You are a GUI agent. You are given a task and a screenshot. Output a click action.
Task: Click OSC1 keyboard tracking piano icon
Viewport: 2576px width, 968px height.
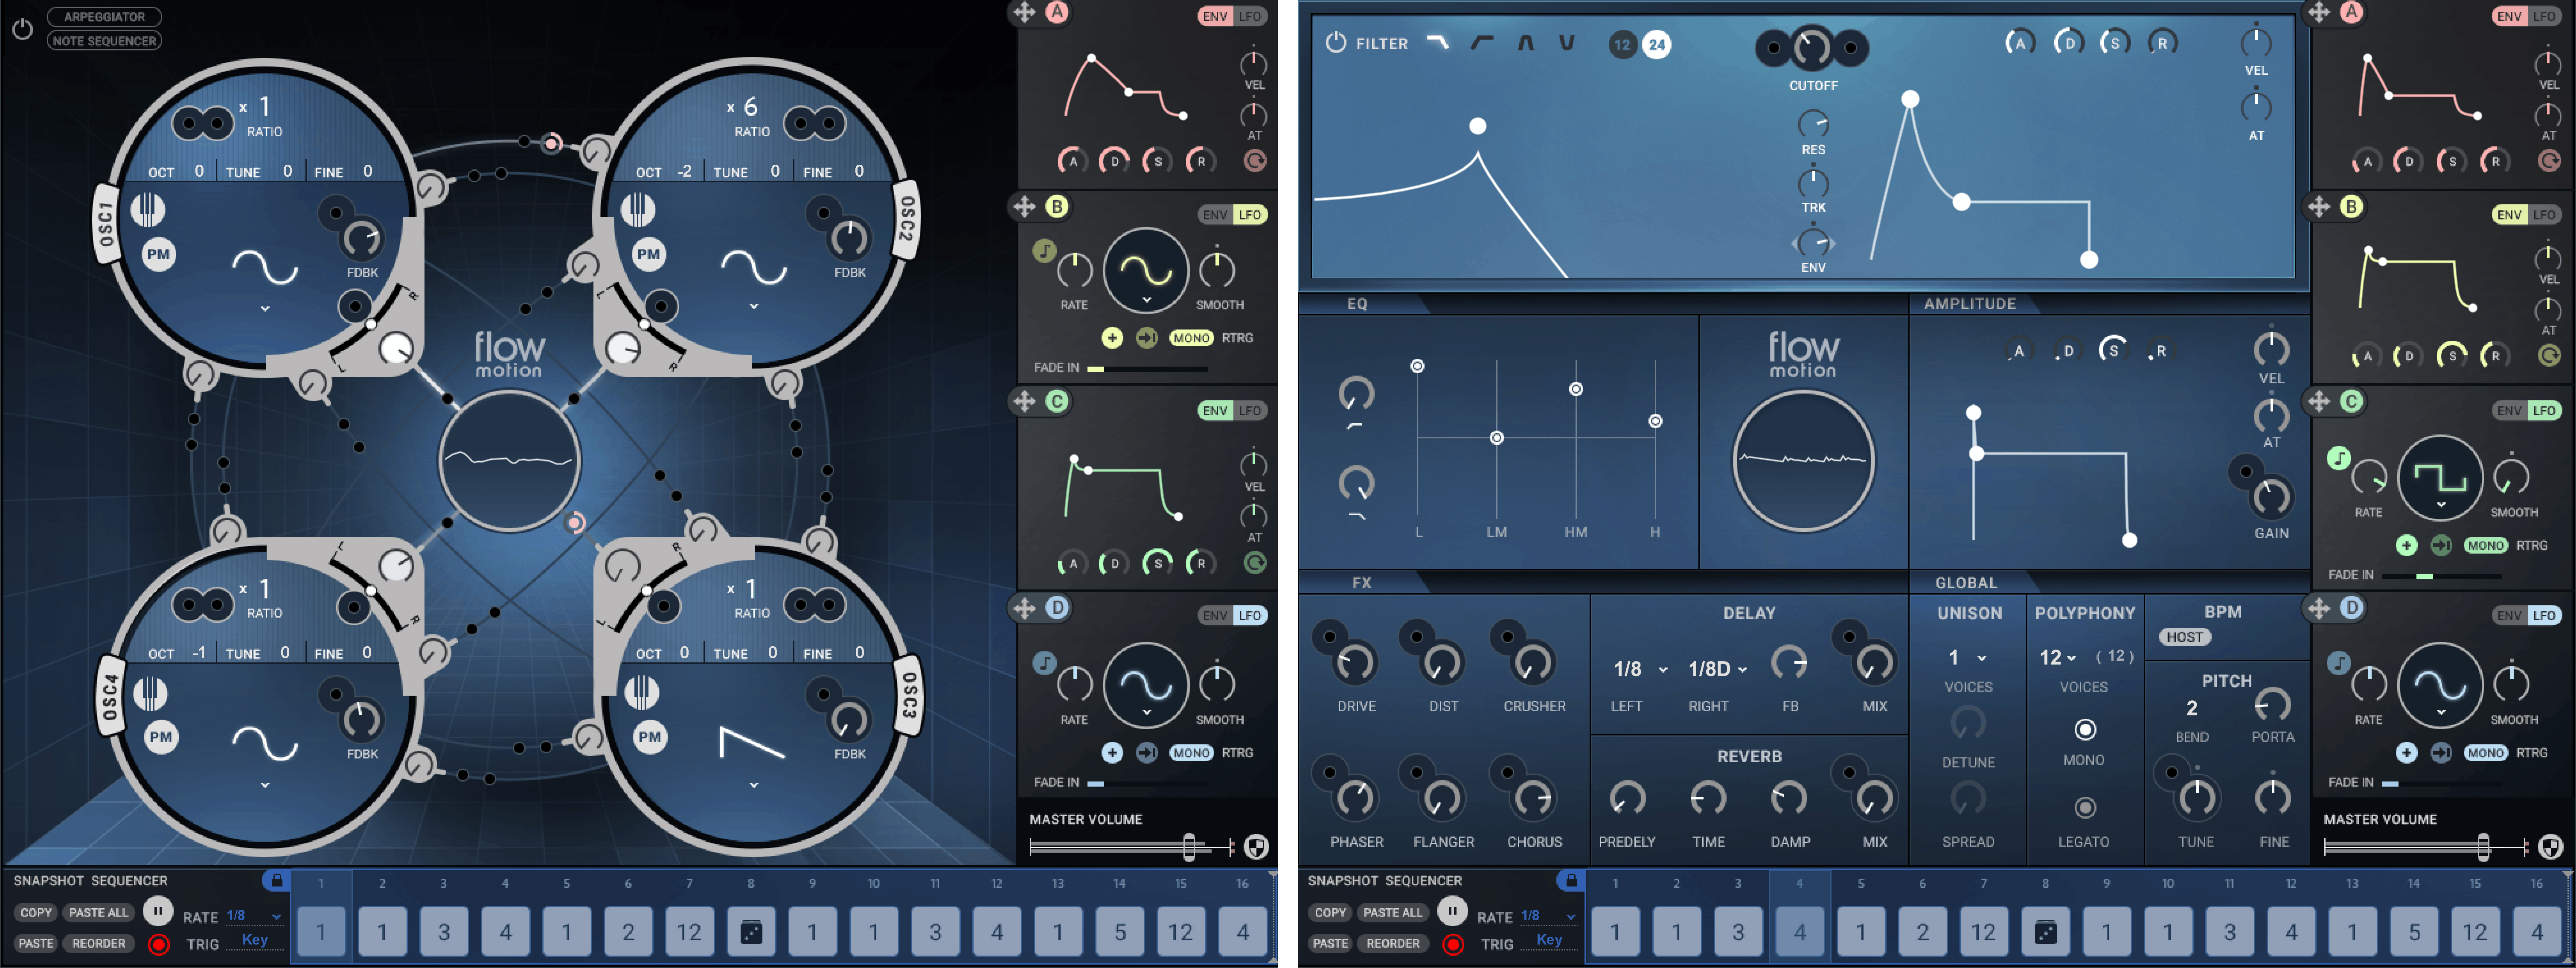[x=148, y=210]
